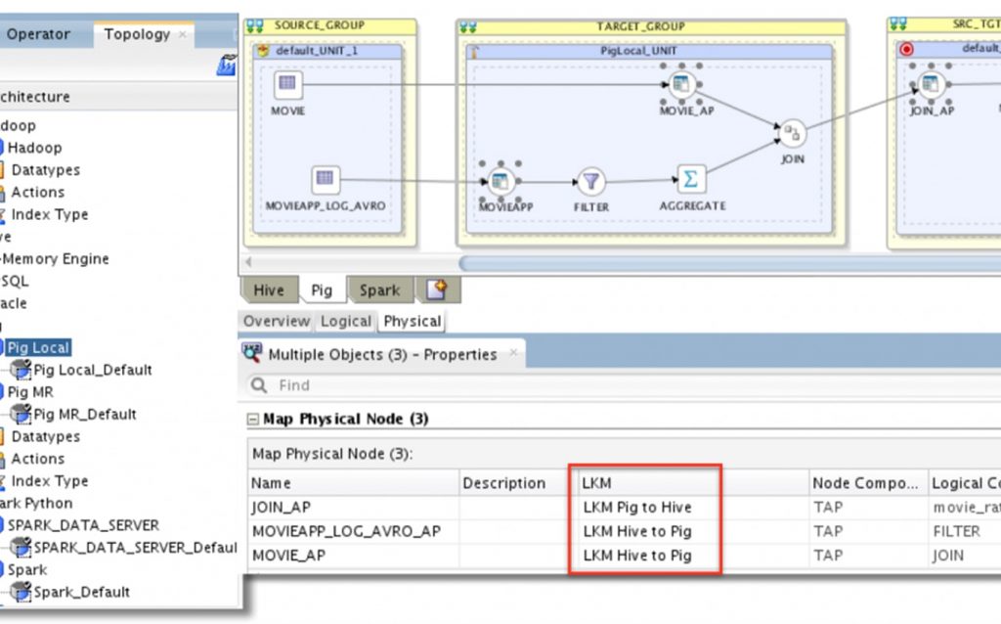1001x624 pixels.
Task: Select the FILTER component node
Action: point(591,181)
